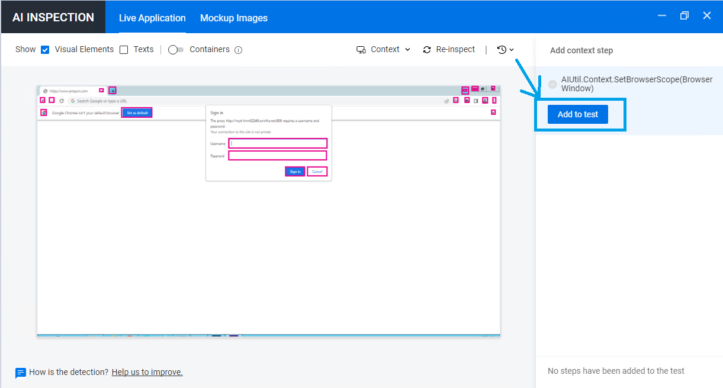The width and height of the screenshot is (723, 388).
Task: Click the Add to test button
Action: click(577, 114)
